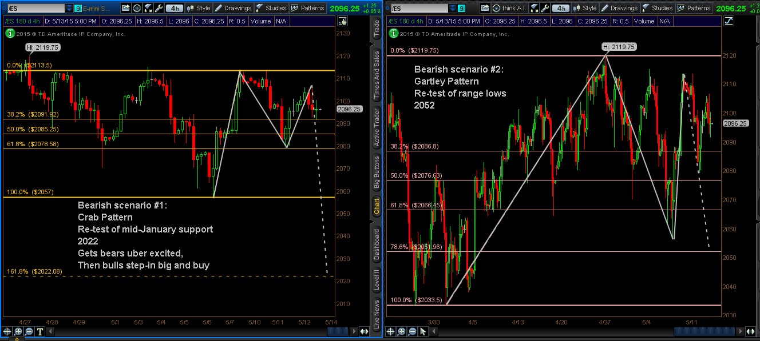Click the zoom-in magnifier under the left chart
Image resolution: width=760 pixels, height=341 pixels.
17,331
